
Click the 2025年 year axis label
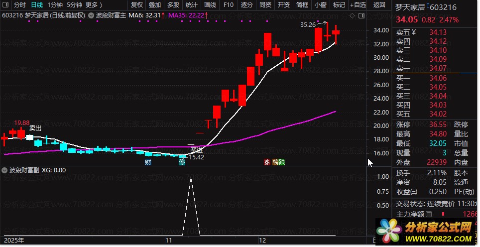click(x=14, y=240)
